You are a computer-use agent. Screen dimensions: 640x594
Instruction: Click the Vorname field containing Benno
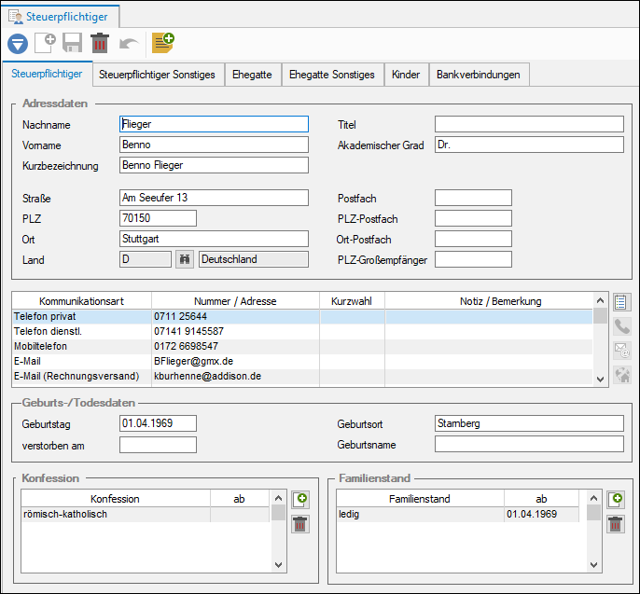(x=214, y=145)
